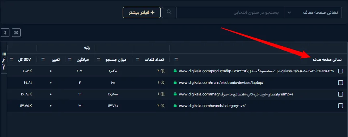Click keyword zoom icon in search/category-tv row
348x137 pixels.
(x=162, y=106)
